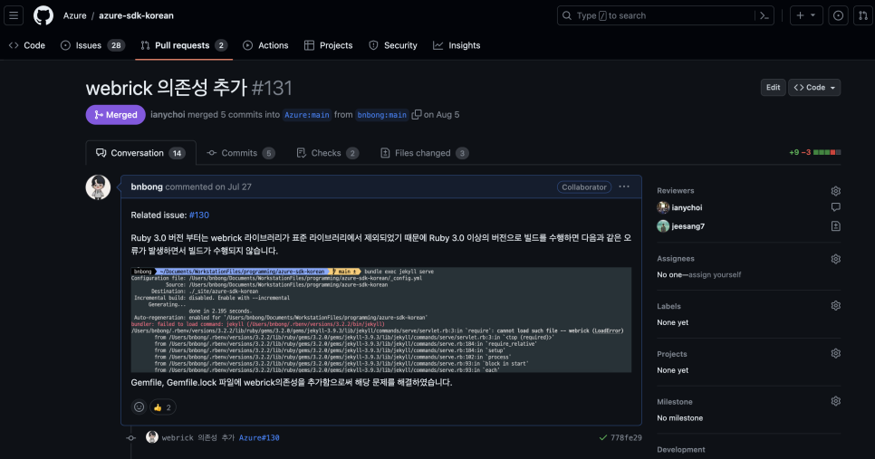Open reviewer jeesang7 profile
The width and height of the screenshot is (875, 459).
tap(688, 225)
